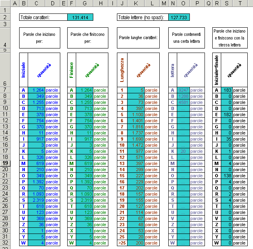Select the 'Totale caratteri:' label cell
The image size is (253, 249).
[44, 18]
